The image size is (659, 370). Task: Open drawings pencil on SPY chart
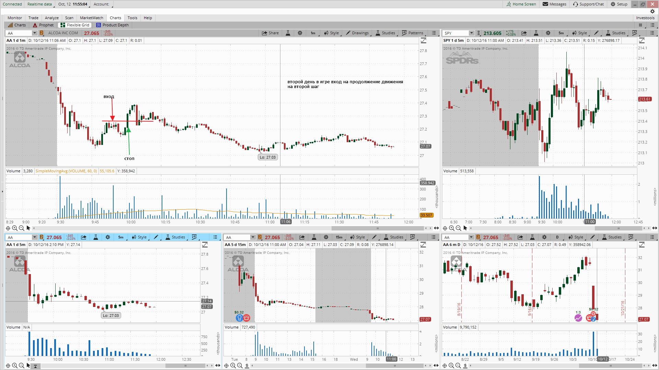pos(597,33)
